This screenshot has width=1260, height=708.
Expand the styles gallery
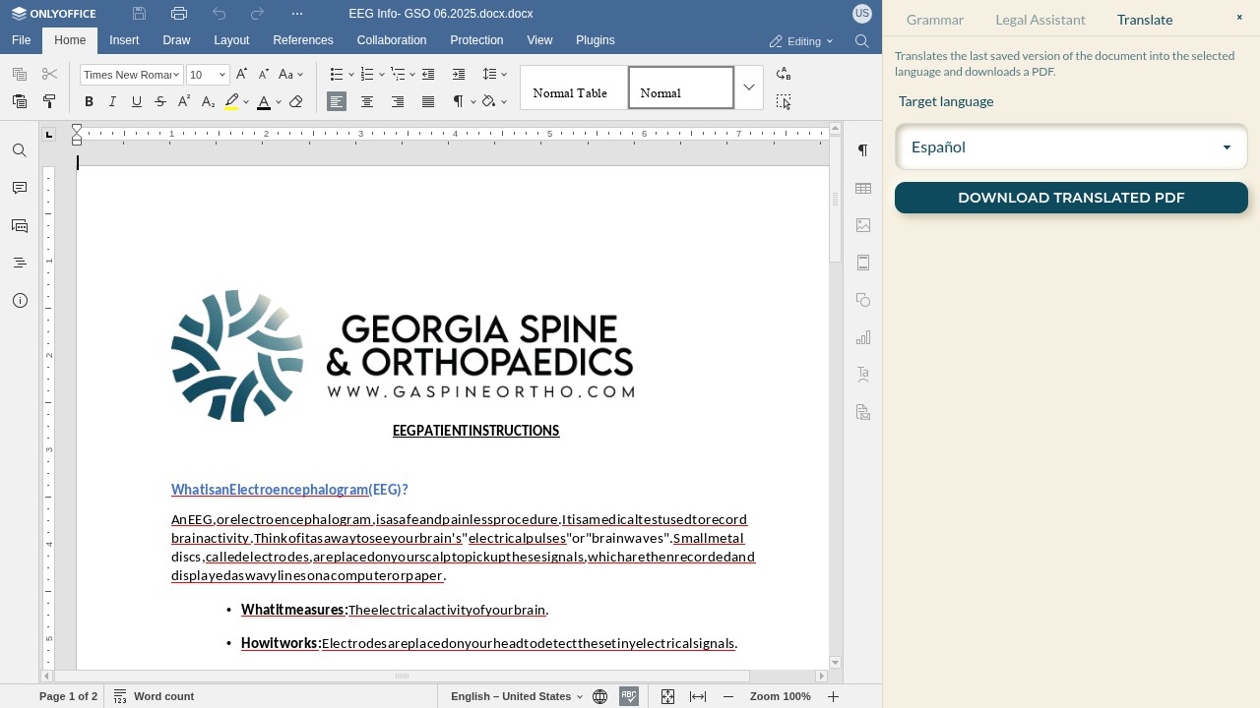[x=749, y=88]
